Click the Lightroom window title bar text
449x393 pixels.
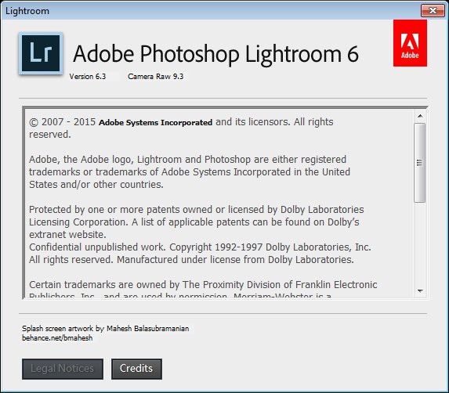click(x=27, y=11)
